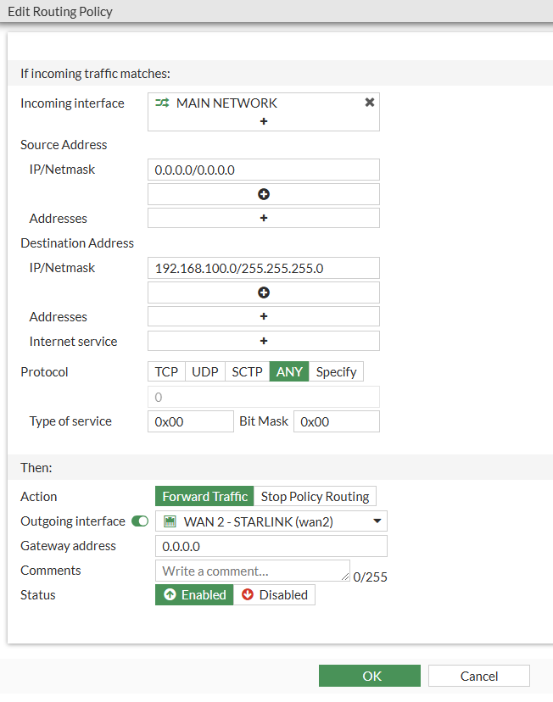Add another source IP/Netmask row
Image resolution: width=553 pixels, height=702 pixels.
(x=263, y=194)
